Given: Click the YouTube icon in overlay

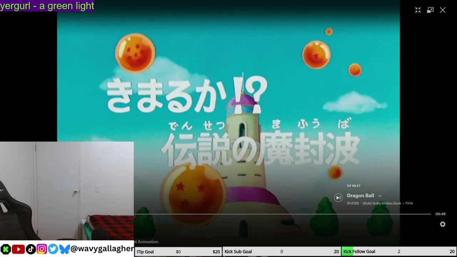Looking at the screenshot, I should tap(18, 249).
